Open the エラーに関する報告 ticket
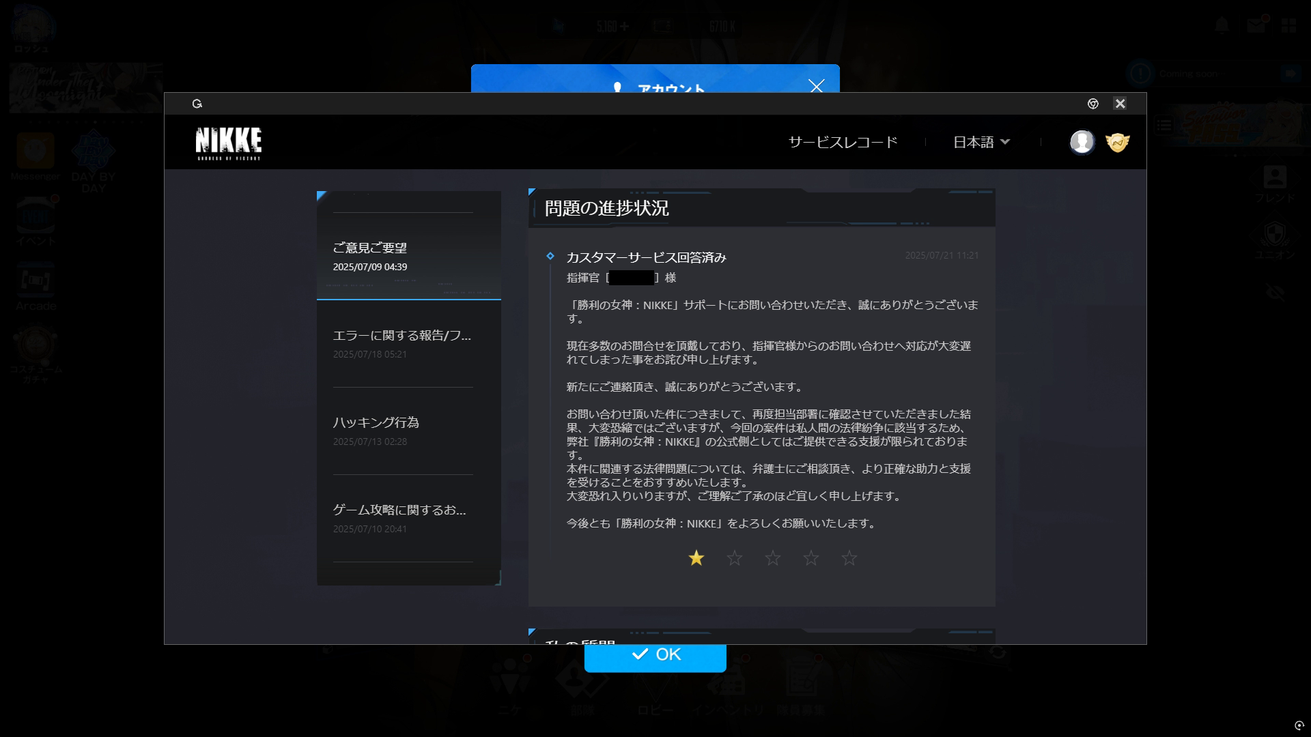This screenshot has width=1311, height=737. 408,343
